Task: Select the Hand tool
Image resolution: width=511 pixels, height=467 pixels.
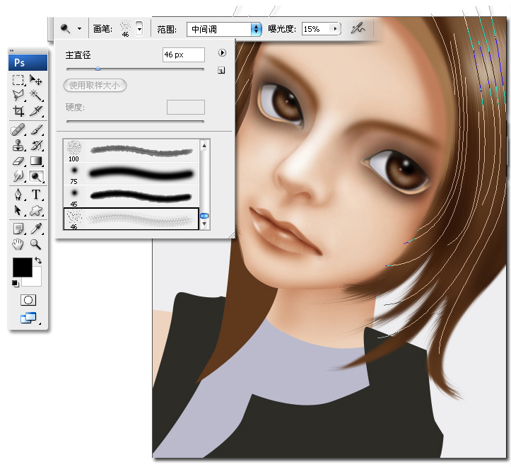Action: coord(18,244)
